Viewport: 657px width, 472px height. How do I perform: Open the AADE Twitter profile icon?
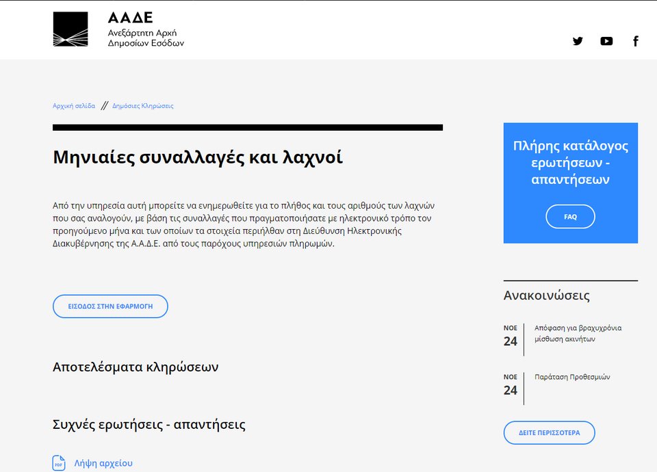(x=578, y=41)
